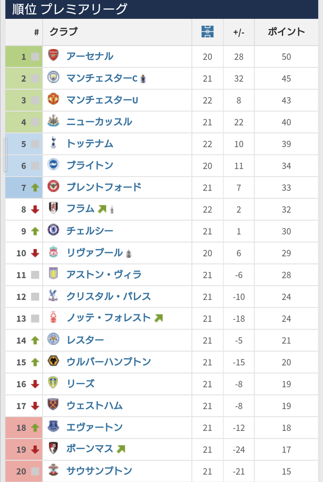Click the Manchester City crest icon
The height and width of the screenshot is (482, 323).
[53, 77]
